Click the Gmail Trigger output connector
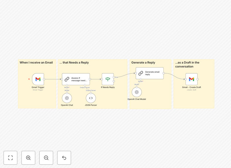Screen dimensions: 231x168 (44, 79)
